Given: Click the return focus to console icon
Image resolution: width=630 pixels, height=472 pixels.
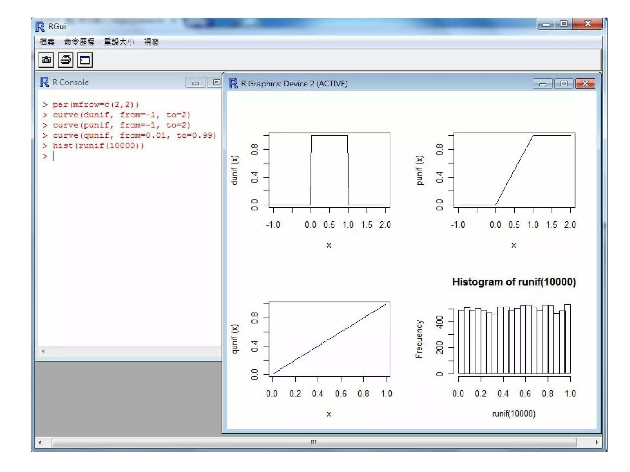Looking at the screenshot, I should click(x=85, y=60).
